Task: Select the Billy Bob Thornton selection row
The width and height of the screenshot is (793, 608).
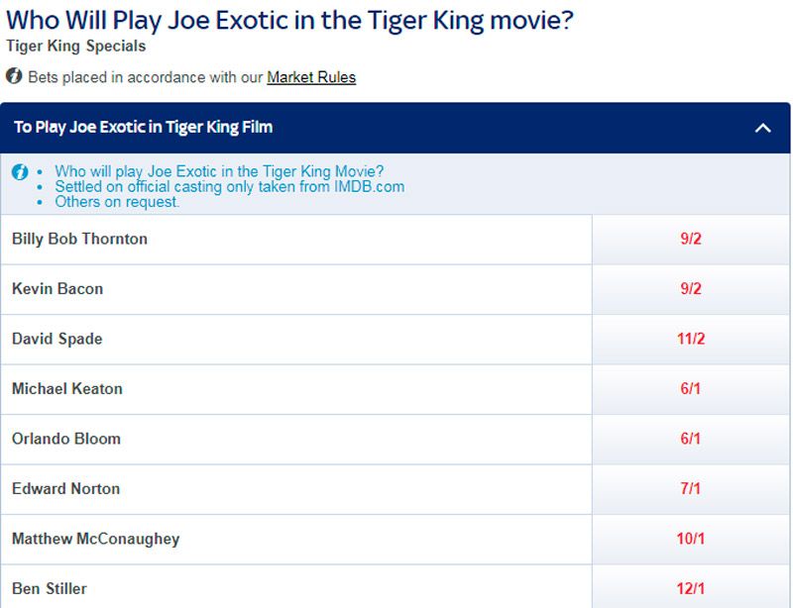Action: pos(297,239)
